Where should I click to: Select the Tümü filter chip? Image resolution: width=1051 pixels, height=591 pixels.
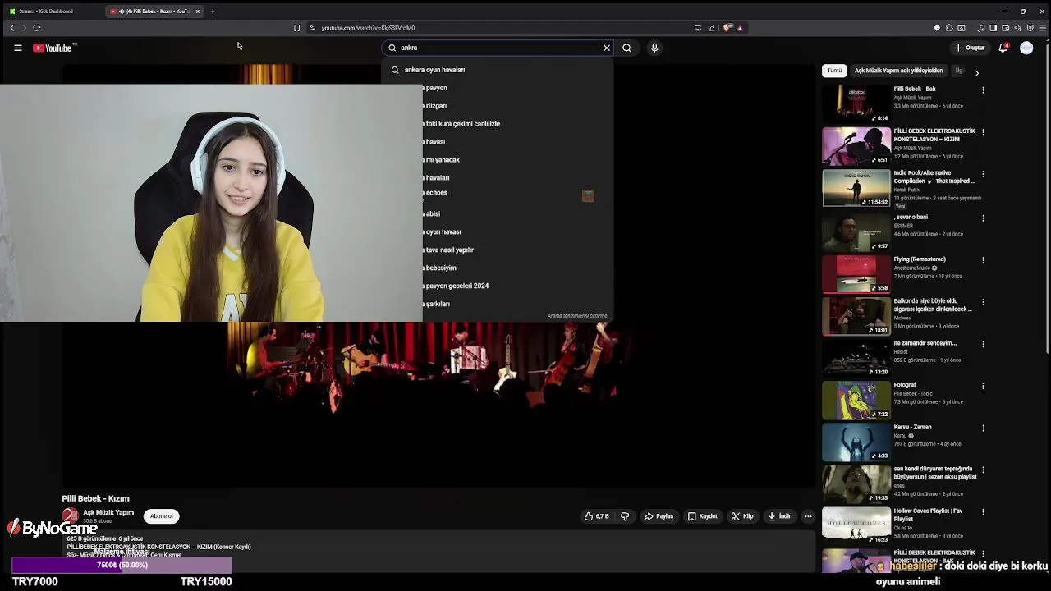834,71
